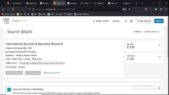Click the Pharmaceutical Science subject area tag
The width and height of the screenshot is (169, 95).
point(42,63)
